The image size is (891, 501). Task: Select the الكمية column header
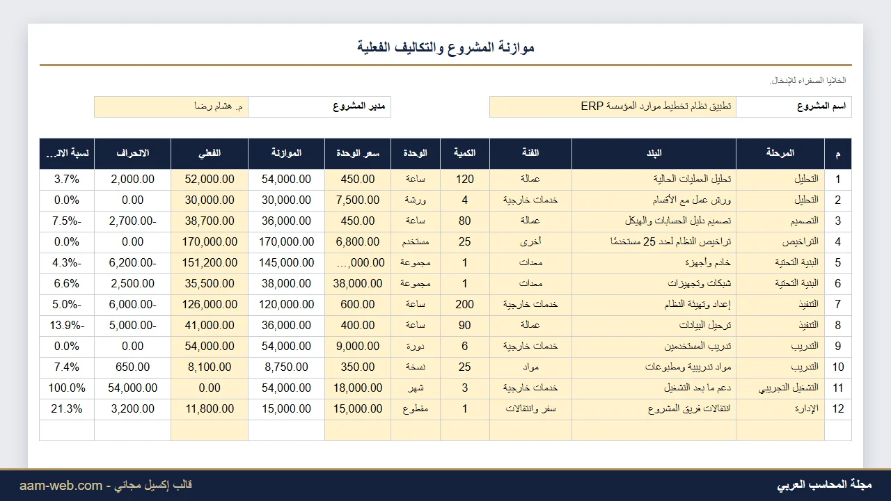[465, 154]
